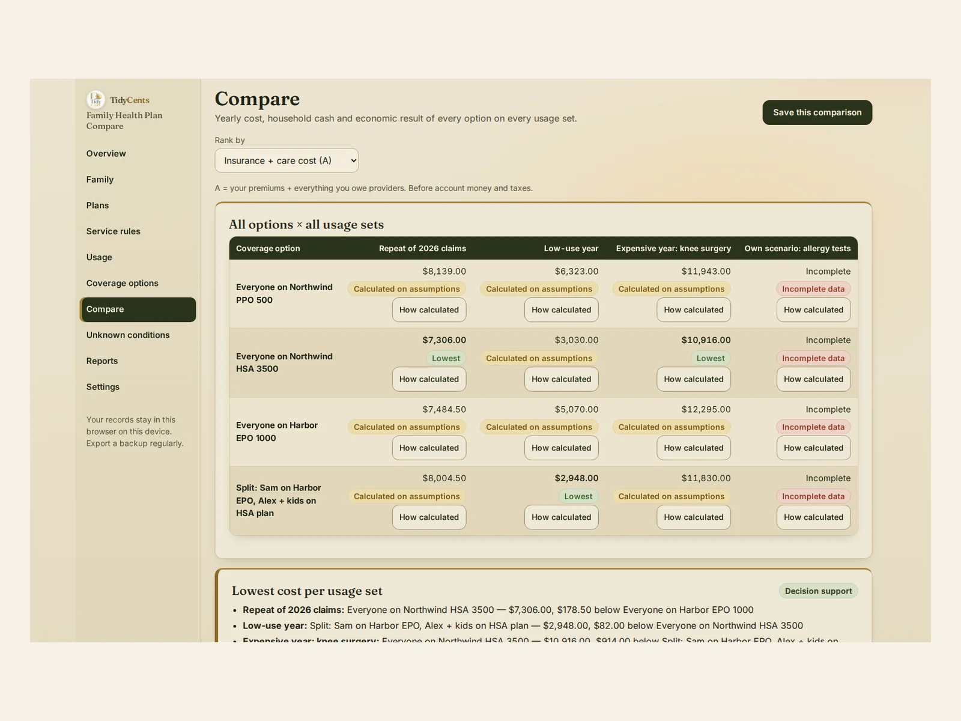Click Incomplete data badge in Split row
Viewport: 961px width, 721px height.
813,496
